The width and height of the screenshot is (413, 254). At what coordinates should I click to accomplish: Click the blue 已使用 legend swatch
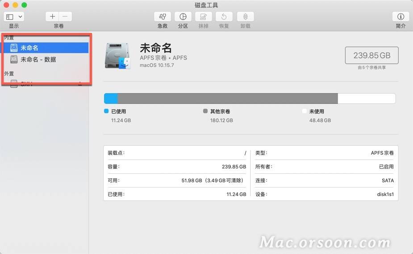tap(106, 111)
